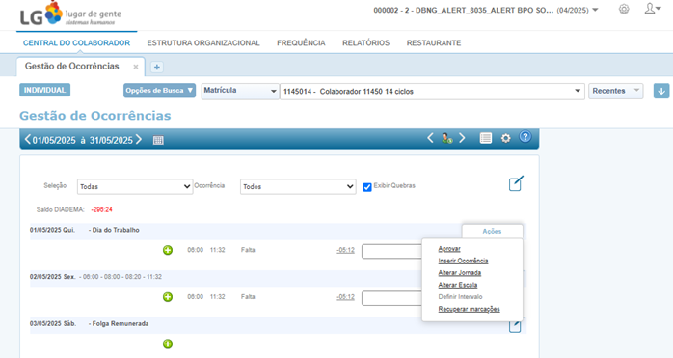Viewport: 673px width, 358px height.
Task: Click edit icon on 03/05/2025 row
Action: tap(515, 326)
